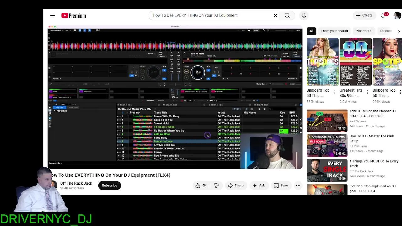The width and height of the screenshot is (402, 226).
Task: Open deck 2 BEAT JUMP pad mode dropdown
Action: pyautogui.click(x=292, y=78)
